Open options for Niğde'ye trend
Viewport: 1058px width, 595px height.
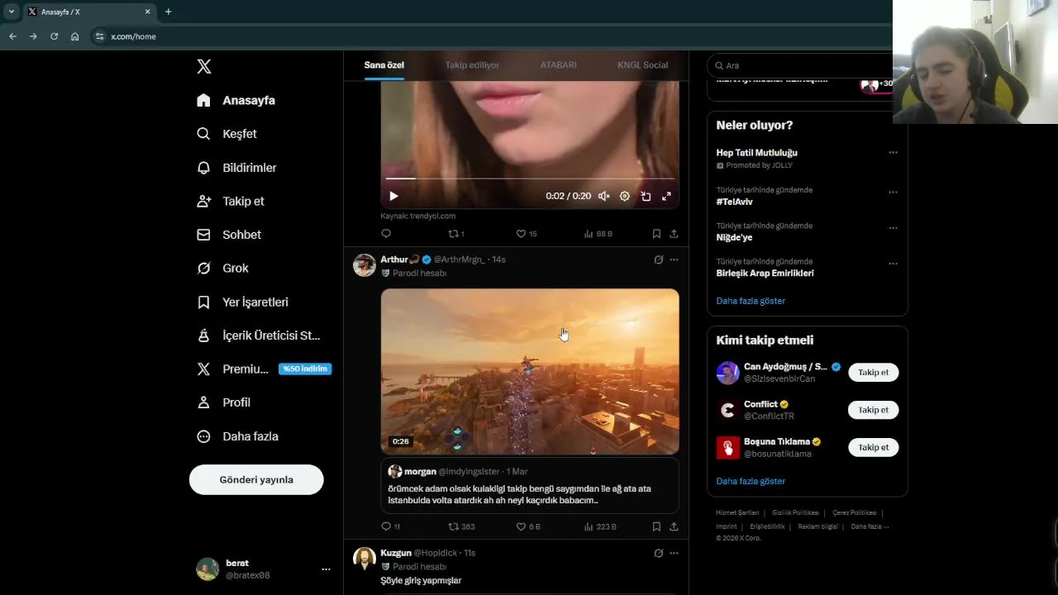click(x=893, y=228)
